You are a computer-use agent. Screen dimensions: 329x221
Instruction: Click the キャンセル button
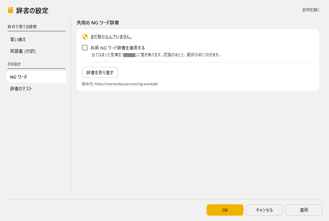[264, 210]
